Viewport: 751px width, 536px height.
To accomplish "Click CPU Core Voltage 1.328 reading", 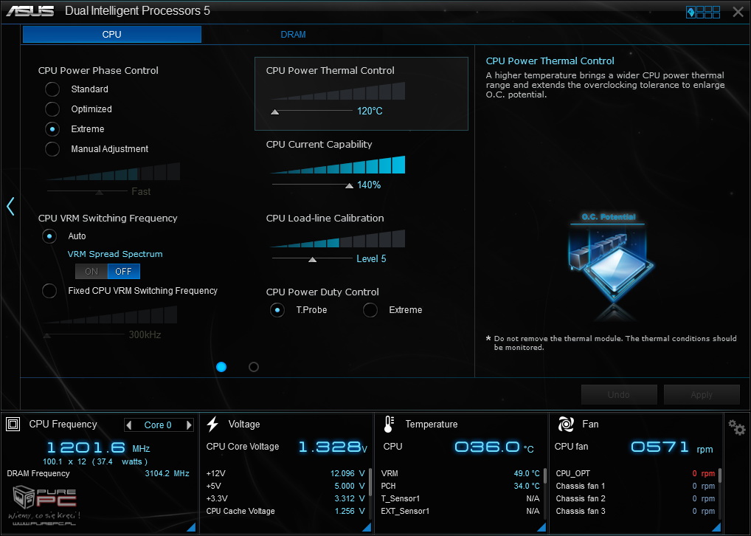I will (333, 447).
